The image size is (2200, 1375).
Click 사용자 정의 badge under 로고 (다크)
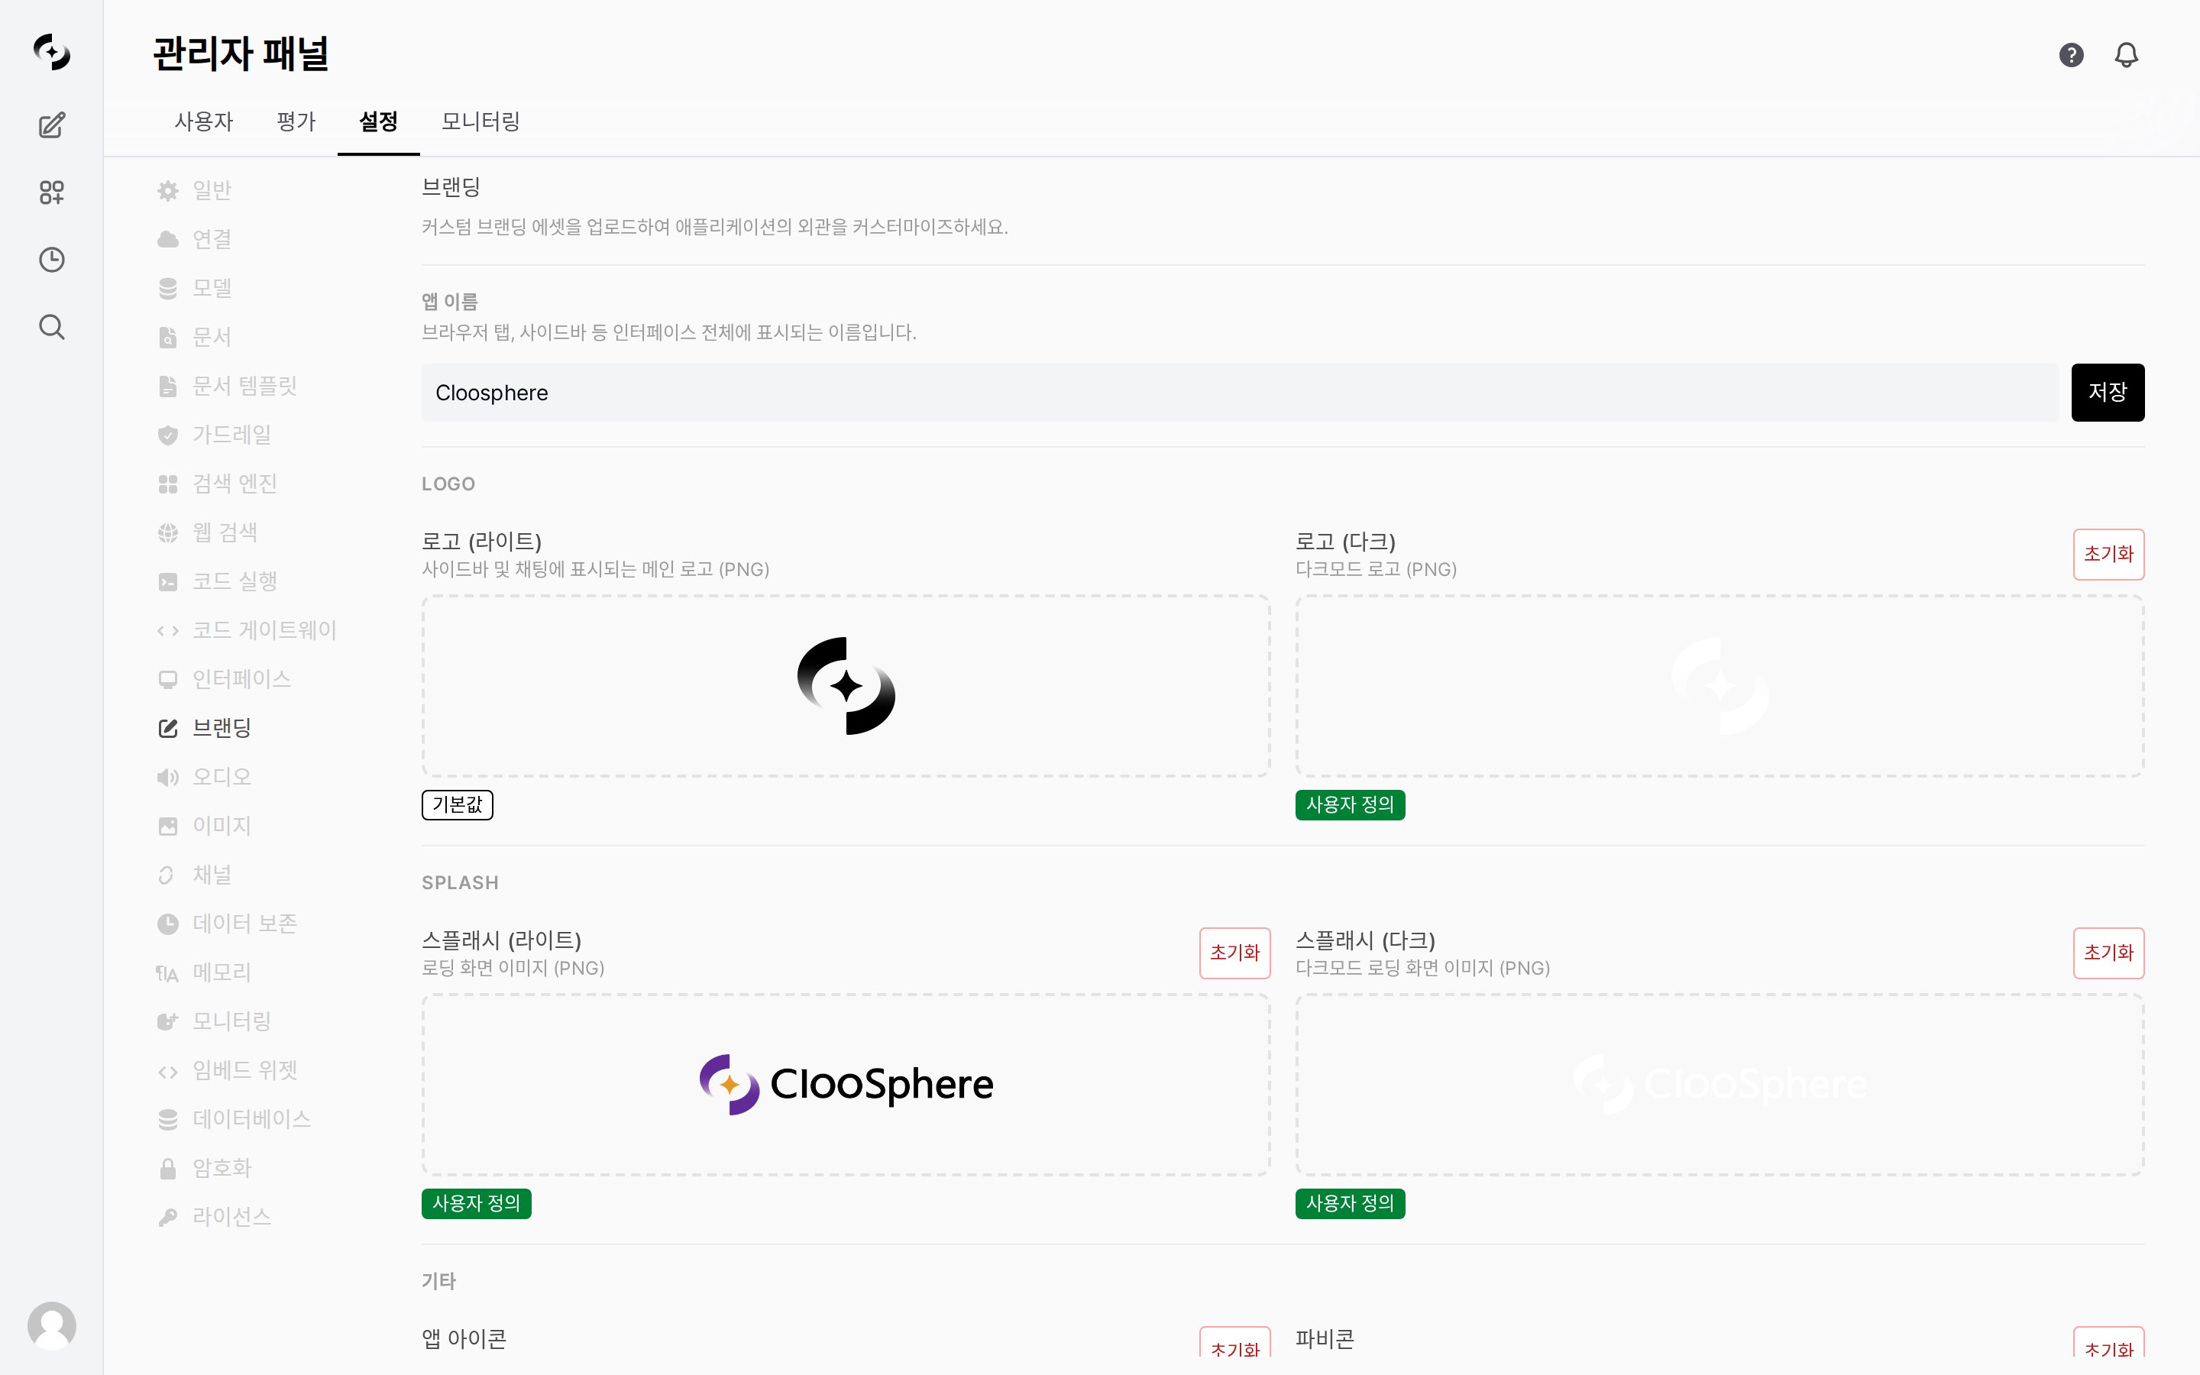point(1349,805)
